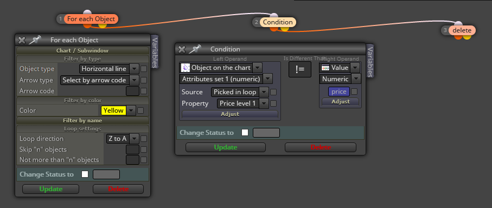Pin the Condition panel
492x208 pixels.
click(x=195, y=49)
